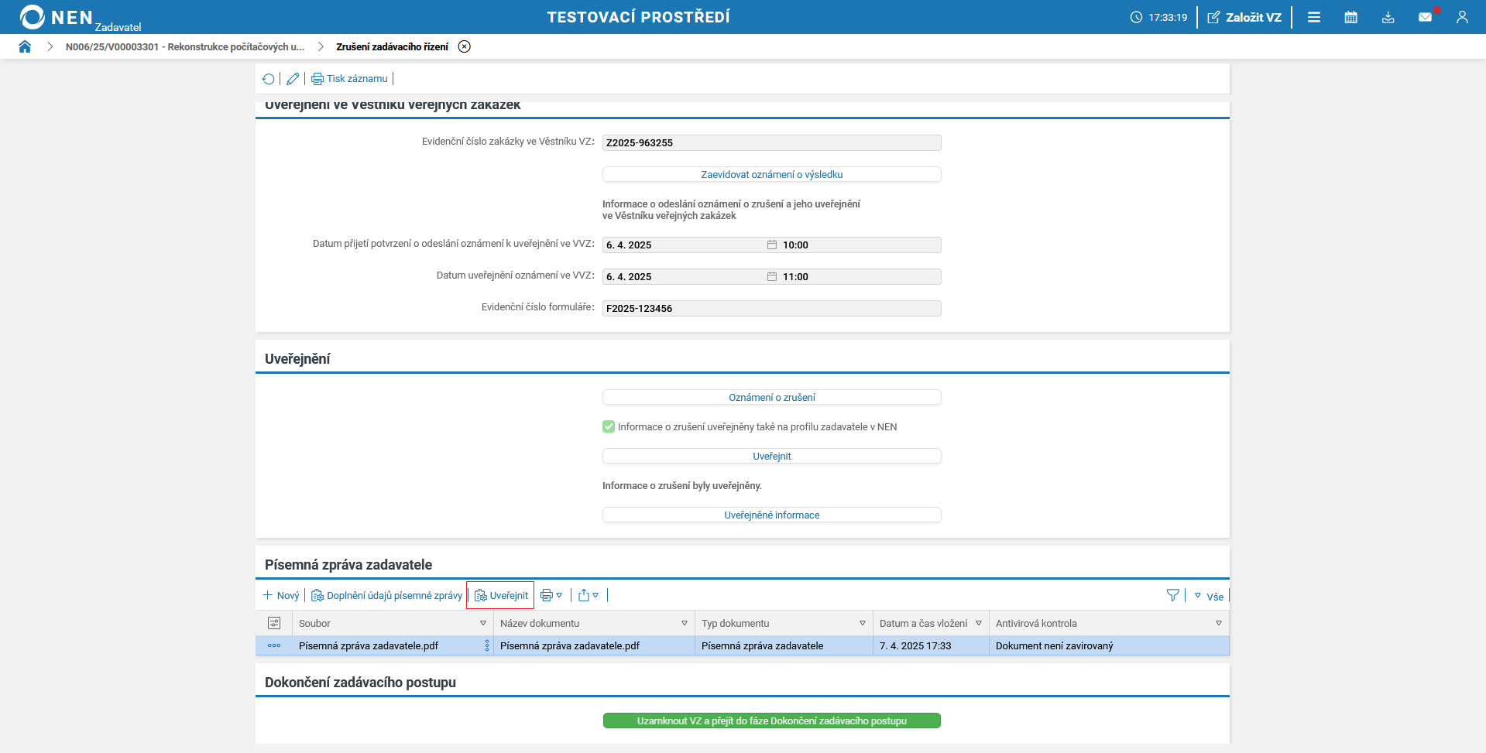The image size is (1486, 753).
Task: Click Zaevidovat oznámení o výsledku button
Action: click(771, 174)
